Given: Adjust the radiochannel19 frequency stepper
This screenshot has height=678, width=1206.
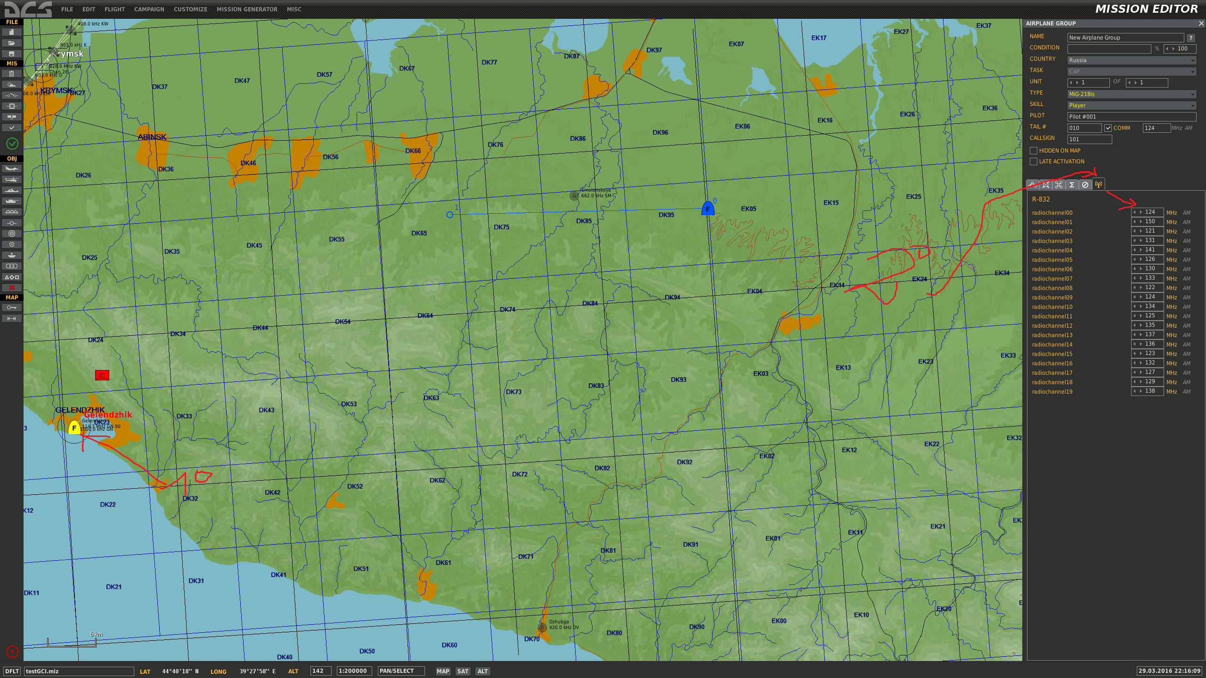Looking at the screenshot, I should 1147,391.
